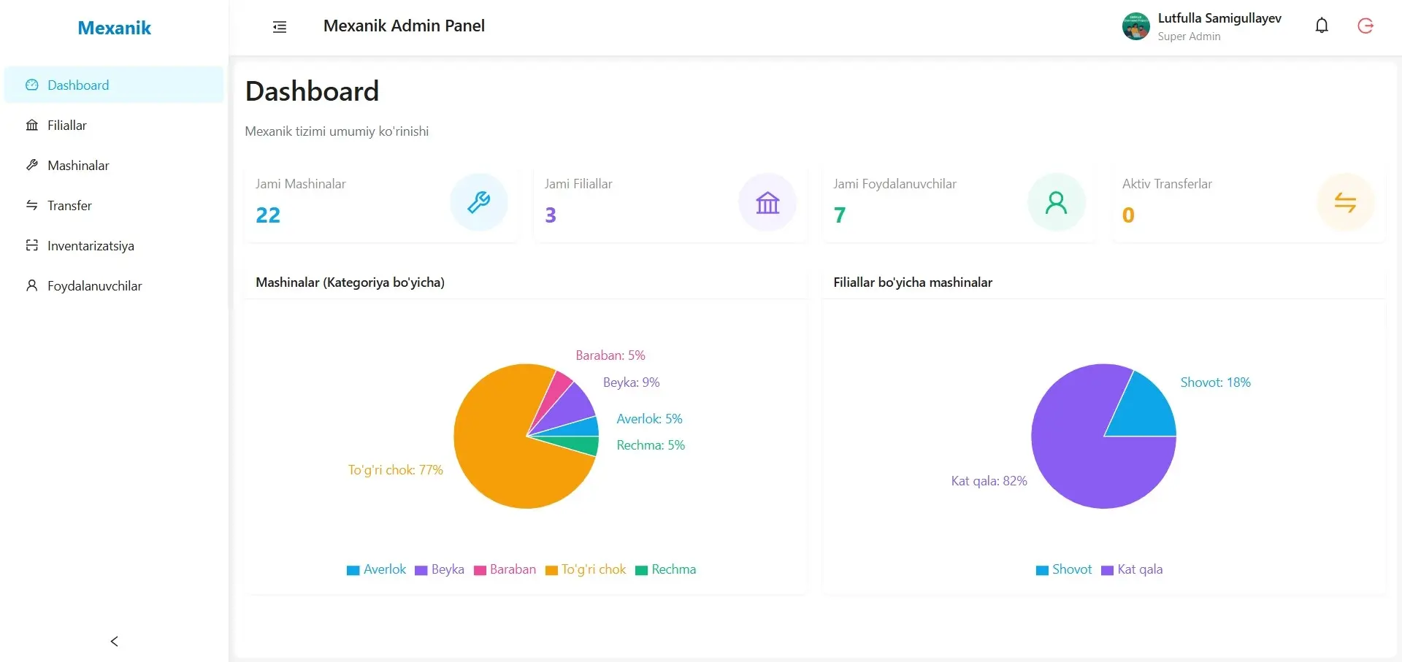Click the Lutfulla Samigullayev profile name
Image resolution: width=1402 pixels, height=662 pixels.
click(1219, 18)
